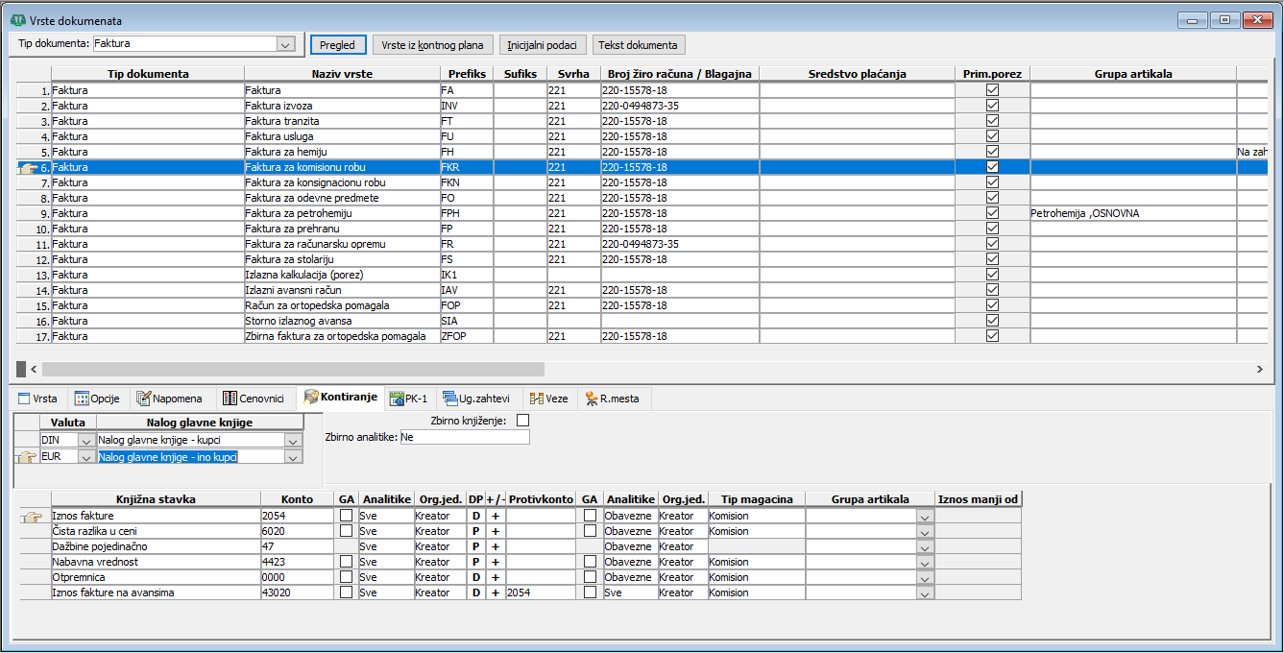Uncheck Prim.porez for Faktura izvoza
Image resolution: width=1284 pixels, height=653 pixels.
pos(992,106)
